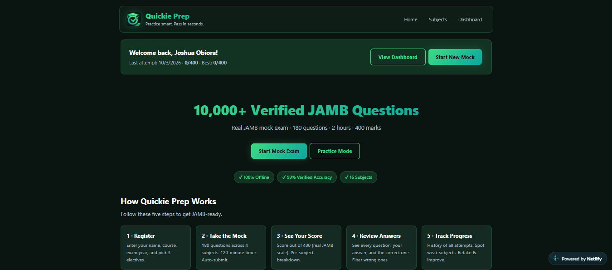
Task: Start New Mock from welcome banner
Action: coord(455,57)
